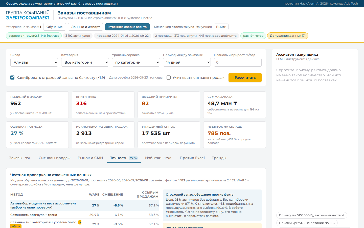This screenshot has height=228, width=364.
Task: Click the Ошибка прогноза card
Action: [x=37, y=135]
